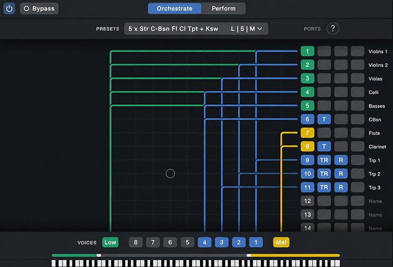393x267 pixels.
Task: Select voice 8 button
Action: click(x=136, y=242)
